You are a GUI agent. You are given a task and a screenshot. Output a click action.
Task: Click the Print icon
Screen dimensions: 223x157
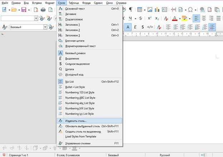(43, 10)
